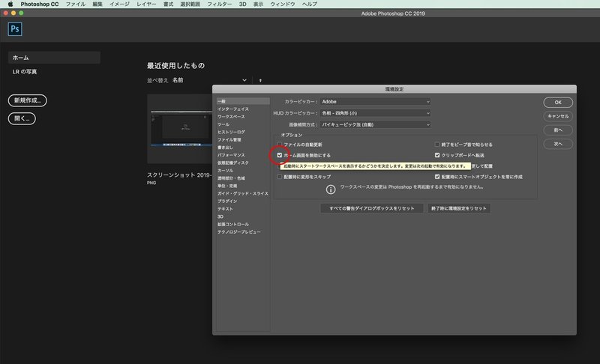Open the 編集 menu

(97, 4)
